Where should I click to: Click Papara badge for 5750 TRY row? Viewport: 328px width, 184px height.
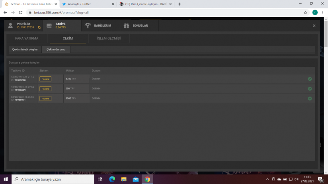(x=45, y=79)
